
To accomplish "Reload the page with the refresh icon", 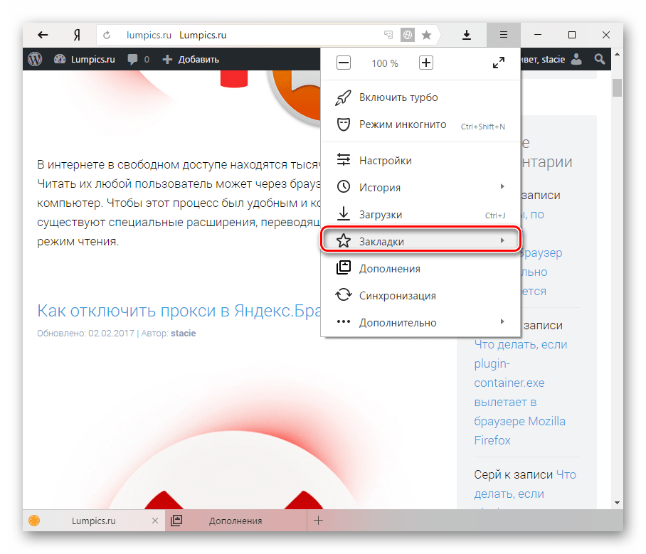I will click(107, 34).
